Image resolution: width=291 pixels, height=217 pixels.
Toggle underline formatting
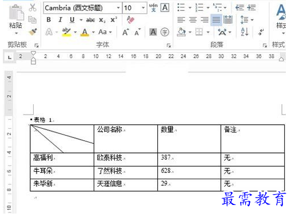[x=72, y=20]
